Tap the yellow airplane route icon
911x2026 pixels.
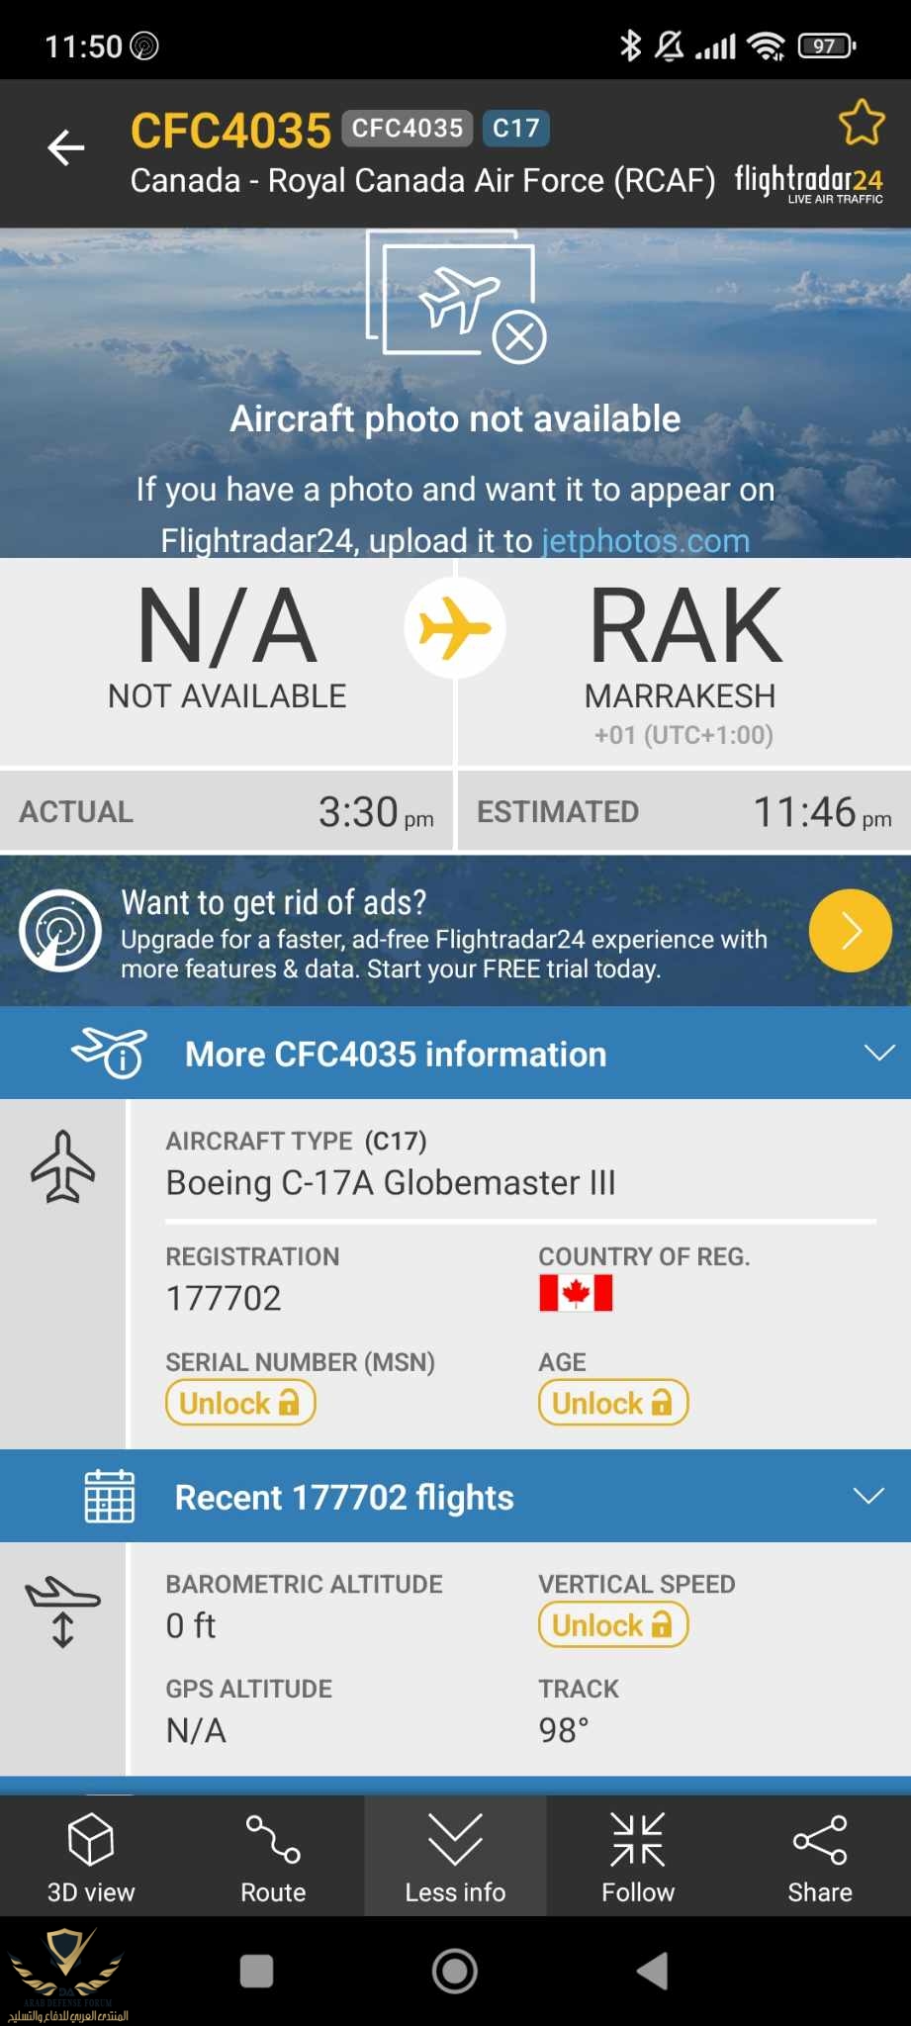pos(455,628)
